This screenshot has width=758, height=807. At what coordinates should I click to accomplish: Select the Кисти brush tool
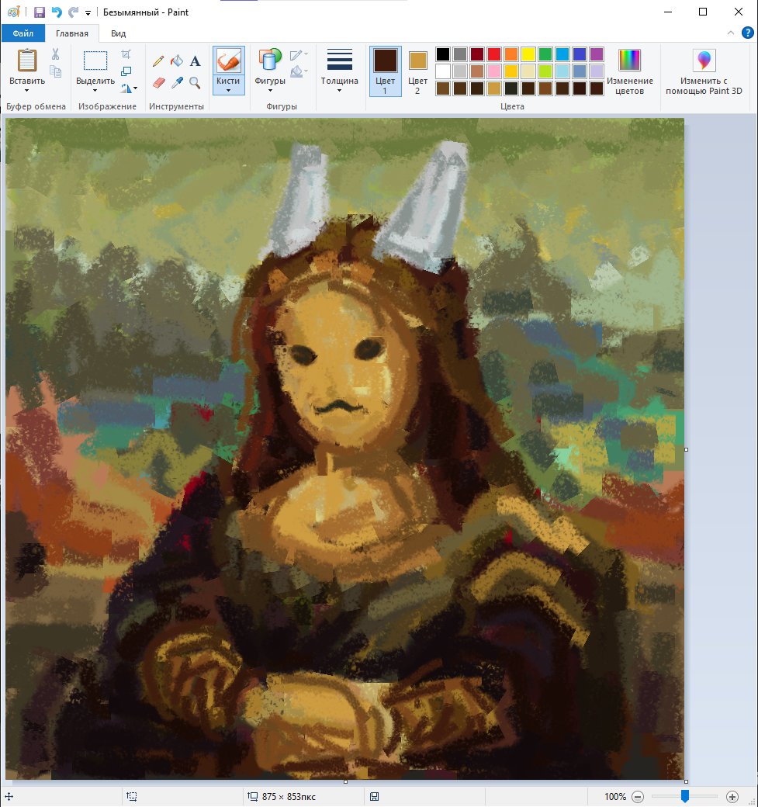(228, 61)
